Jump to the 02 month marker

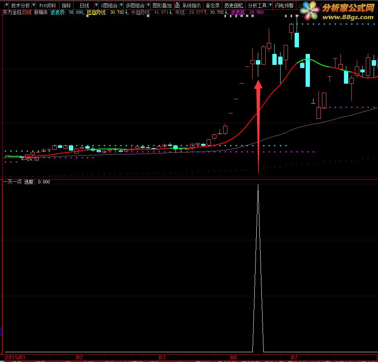(80, 357)
